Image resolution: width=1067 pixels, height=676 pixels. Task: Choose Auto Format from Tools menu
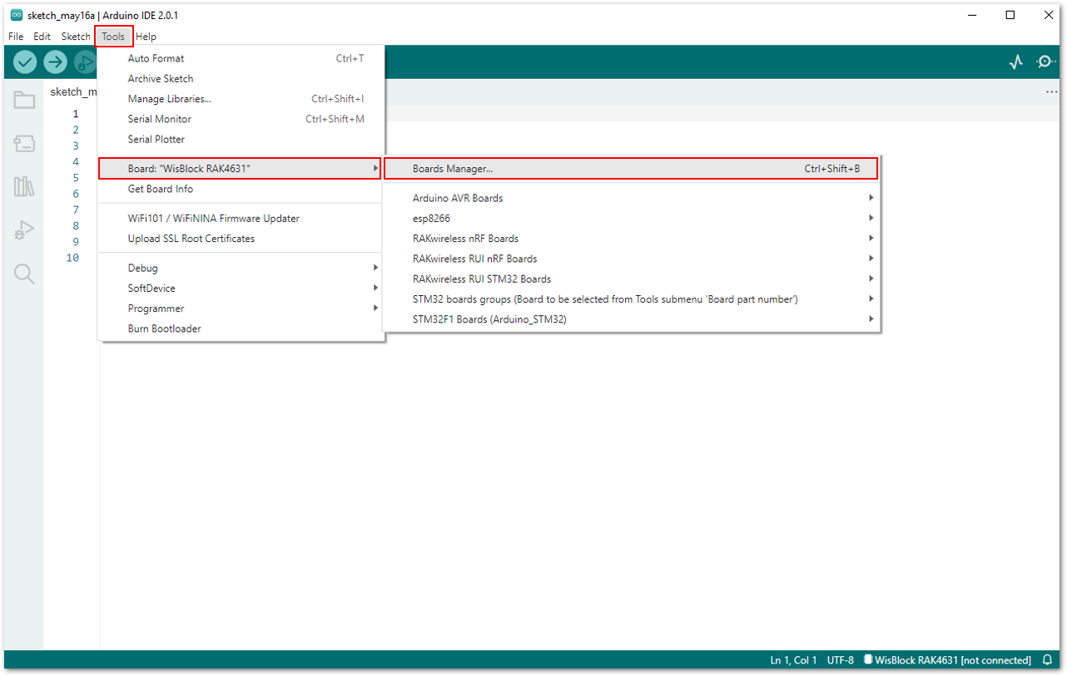[x=241, y=58]
